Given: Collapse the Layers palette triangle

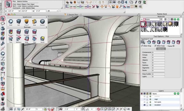Looking at the screenshot, I should [181, 91].
